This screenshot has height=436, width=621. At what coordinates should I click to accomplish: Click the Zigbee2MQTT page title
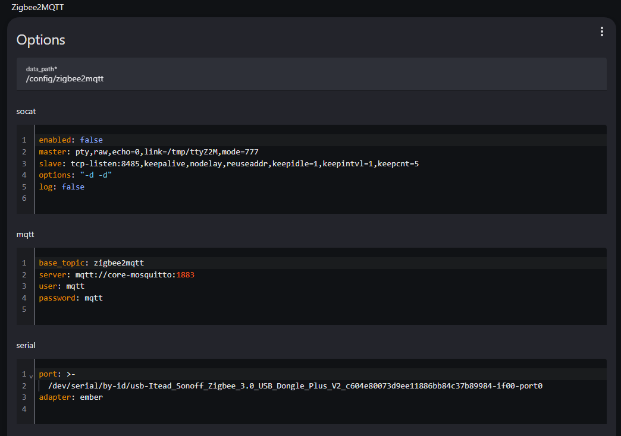[x=37, y=8]
